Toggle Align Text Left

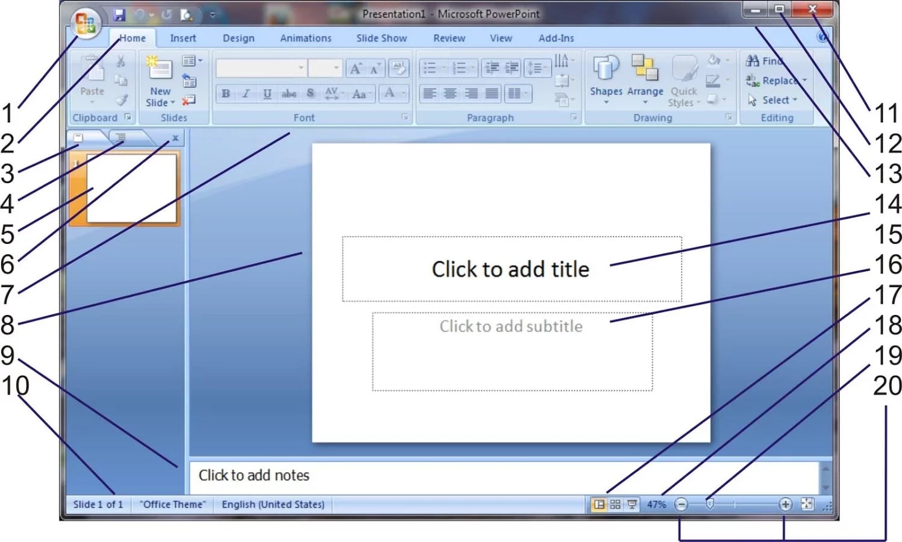pyautogui.click(x=429, y=93)
